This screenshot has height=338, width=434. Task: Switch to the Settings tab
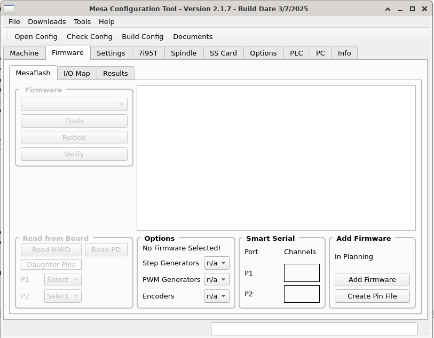click(111, 53)
